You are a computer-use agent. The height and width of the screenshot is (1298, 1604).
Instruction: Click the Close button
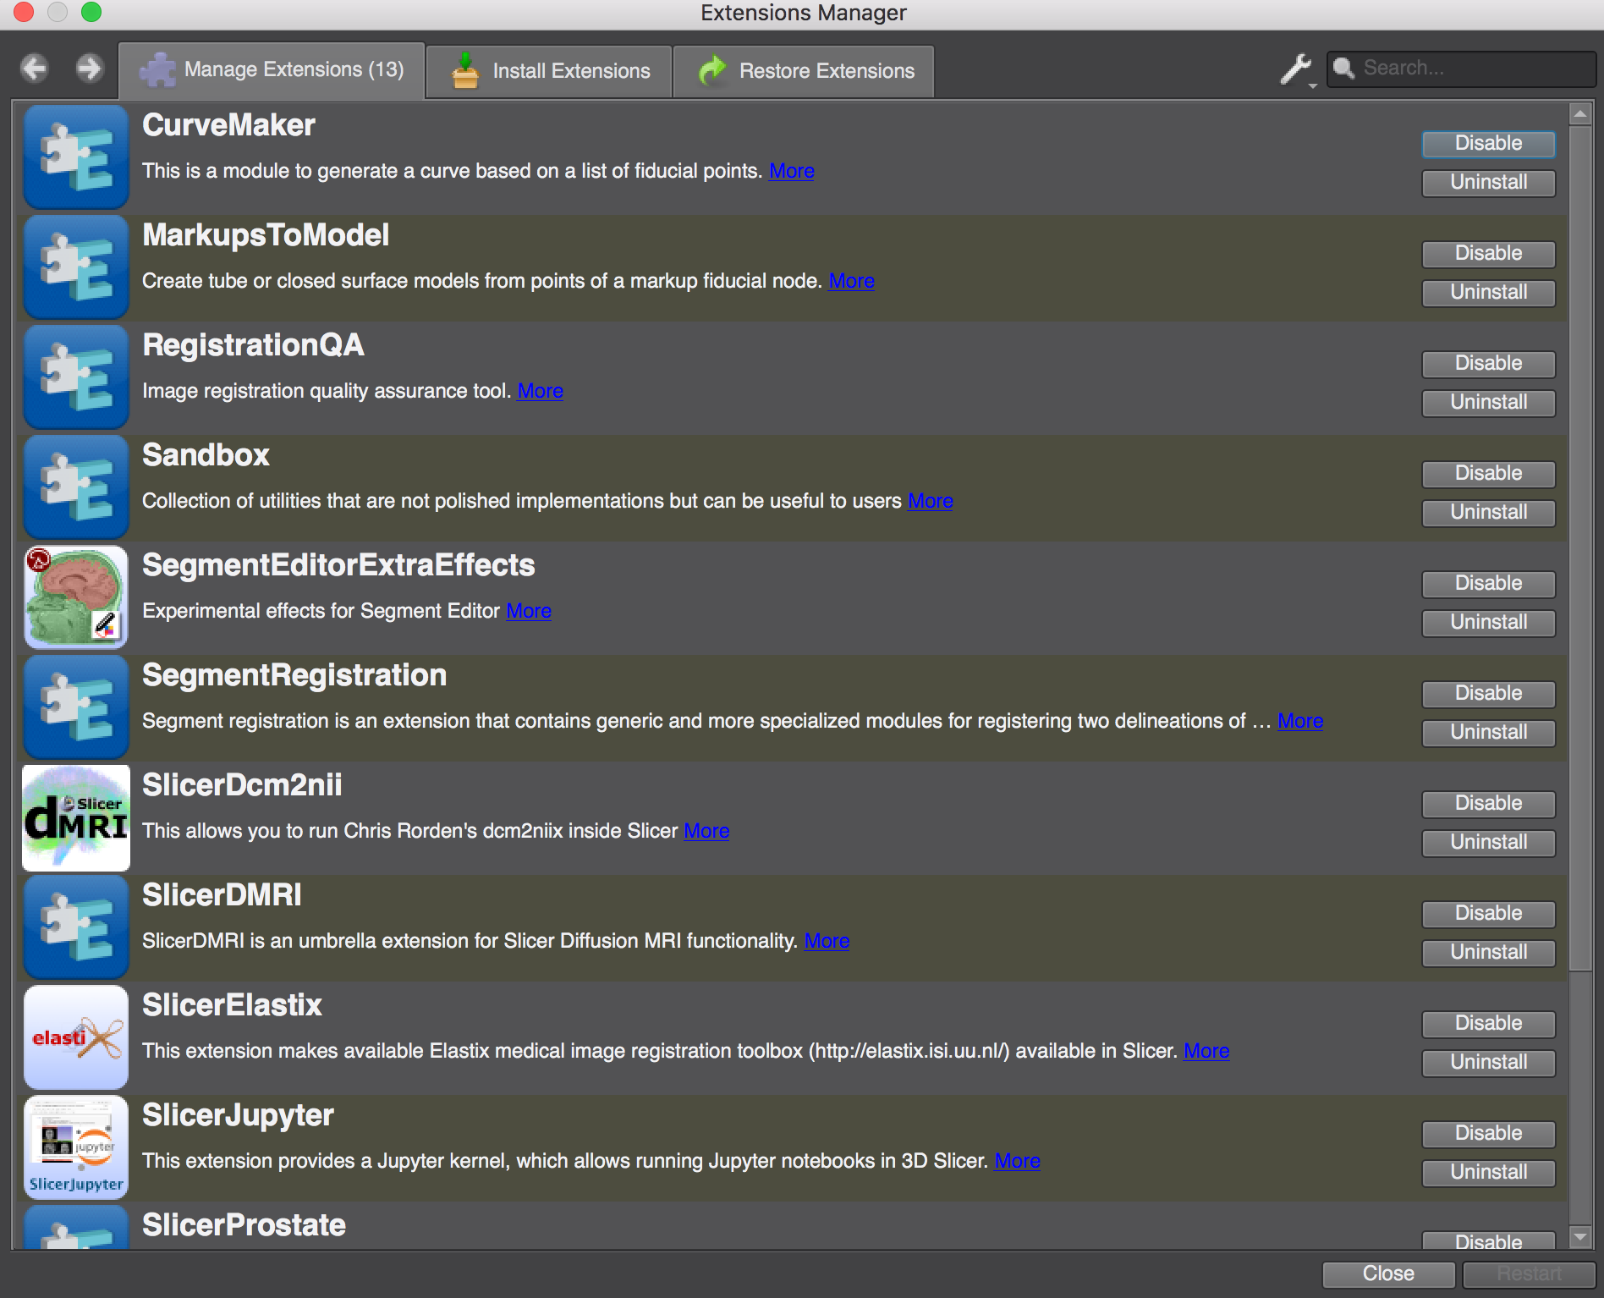pyautogui.click(x=1387, y=1273)
